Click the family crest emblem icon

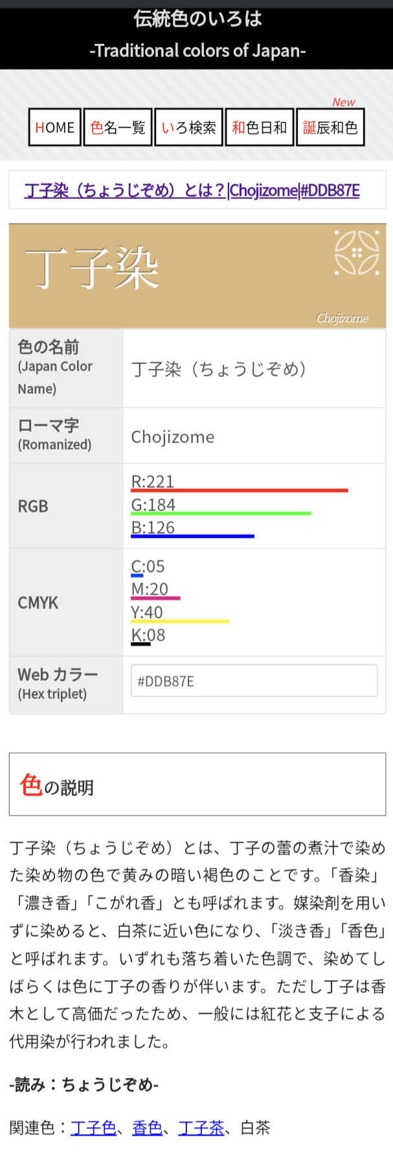click(357, 253)
